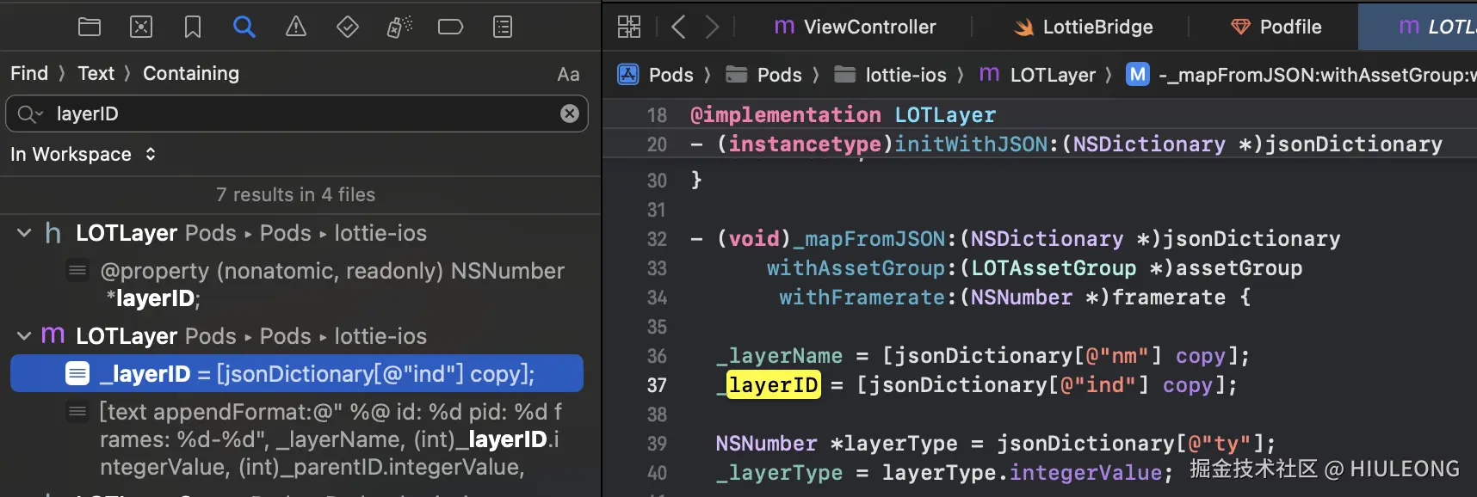
Task: Click the related items grid icon
Action: point(629,28)
